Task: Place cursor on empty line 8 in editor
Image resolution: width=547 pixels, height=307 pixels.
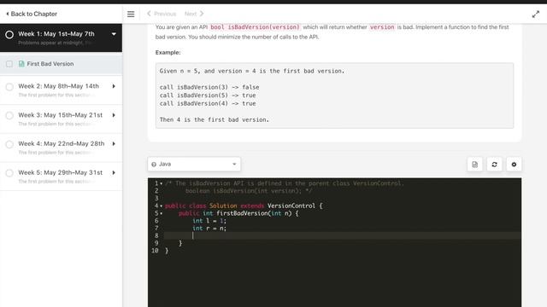Action: pos(342,235)
